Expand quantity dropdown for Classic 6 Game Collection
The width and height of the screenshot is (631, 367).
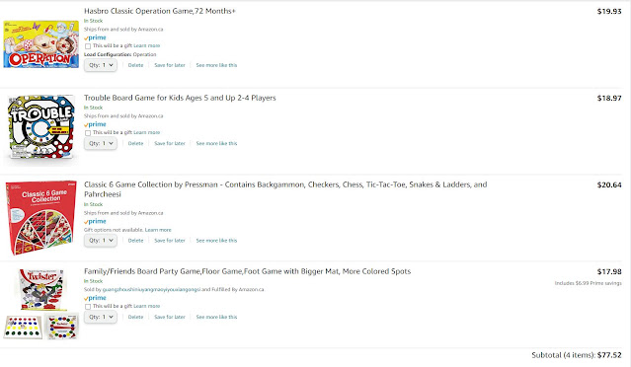(101, 241)
